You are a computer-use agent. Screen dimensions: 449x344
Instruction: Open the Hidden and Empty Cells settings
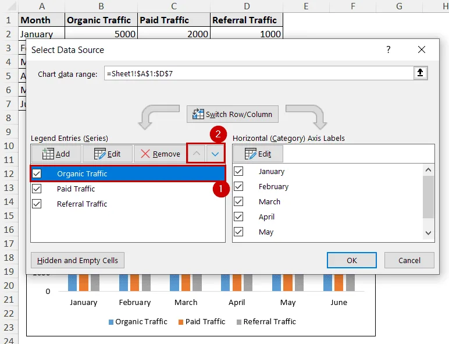tap(77, 260)
